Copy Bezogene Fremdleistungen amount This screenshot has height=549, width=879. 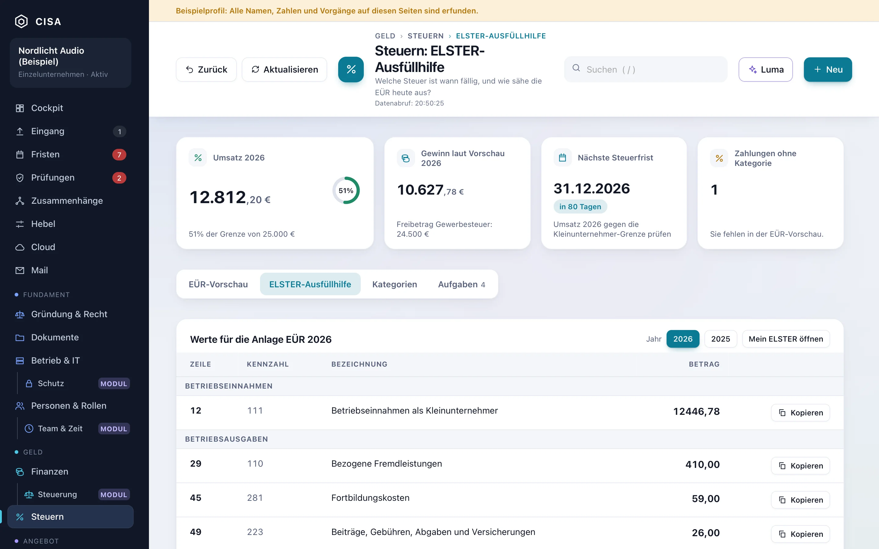(801, 465)
